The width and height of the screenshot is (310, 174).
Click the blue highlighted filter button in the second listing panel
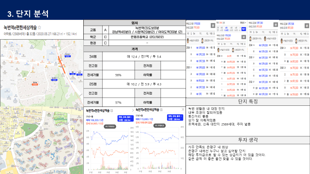(x=244, y=29)
